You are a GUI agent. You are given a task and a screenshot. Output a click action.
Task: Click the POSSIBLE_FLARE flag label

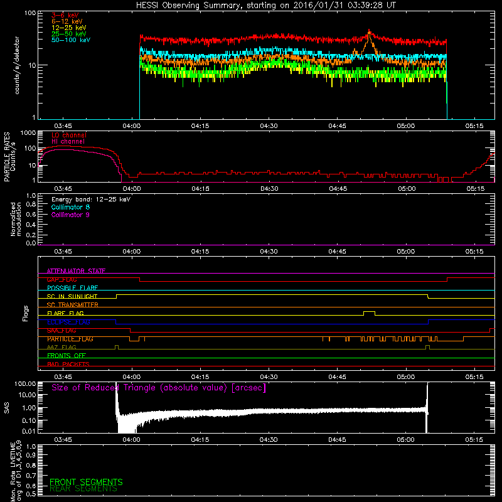(x=72, y=288)
